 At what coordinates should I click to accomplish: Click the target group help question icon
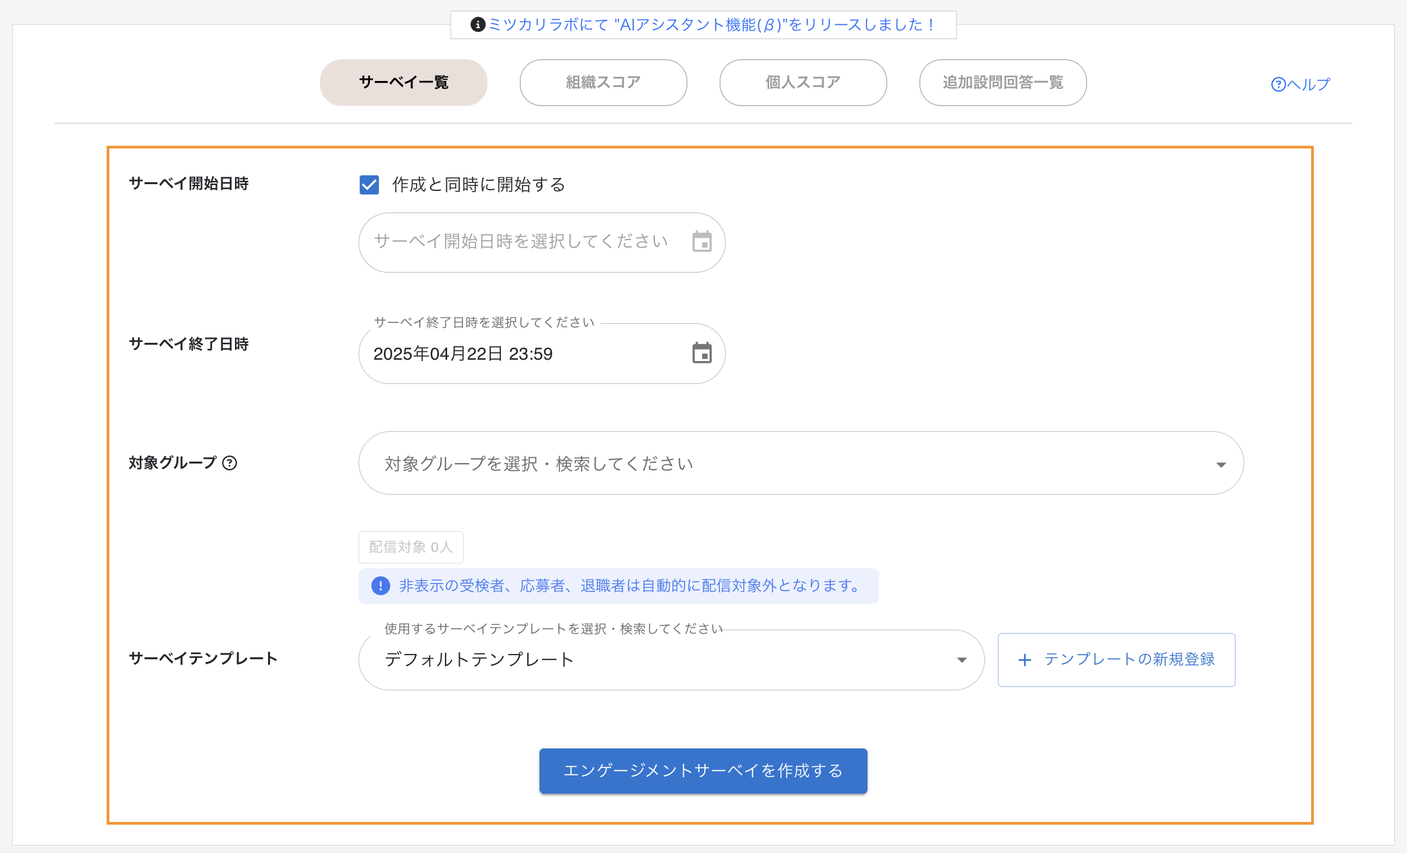[230, 463]
